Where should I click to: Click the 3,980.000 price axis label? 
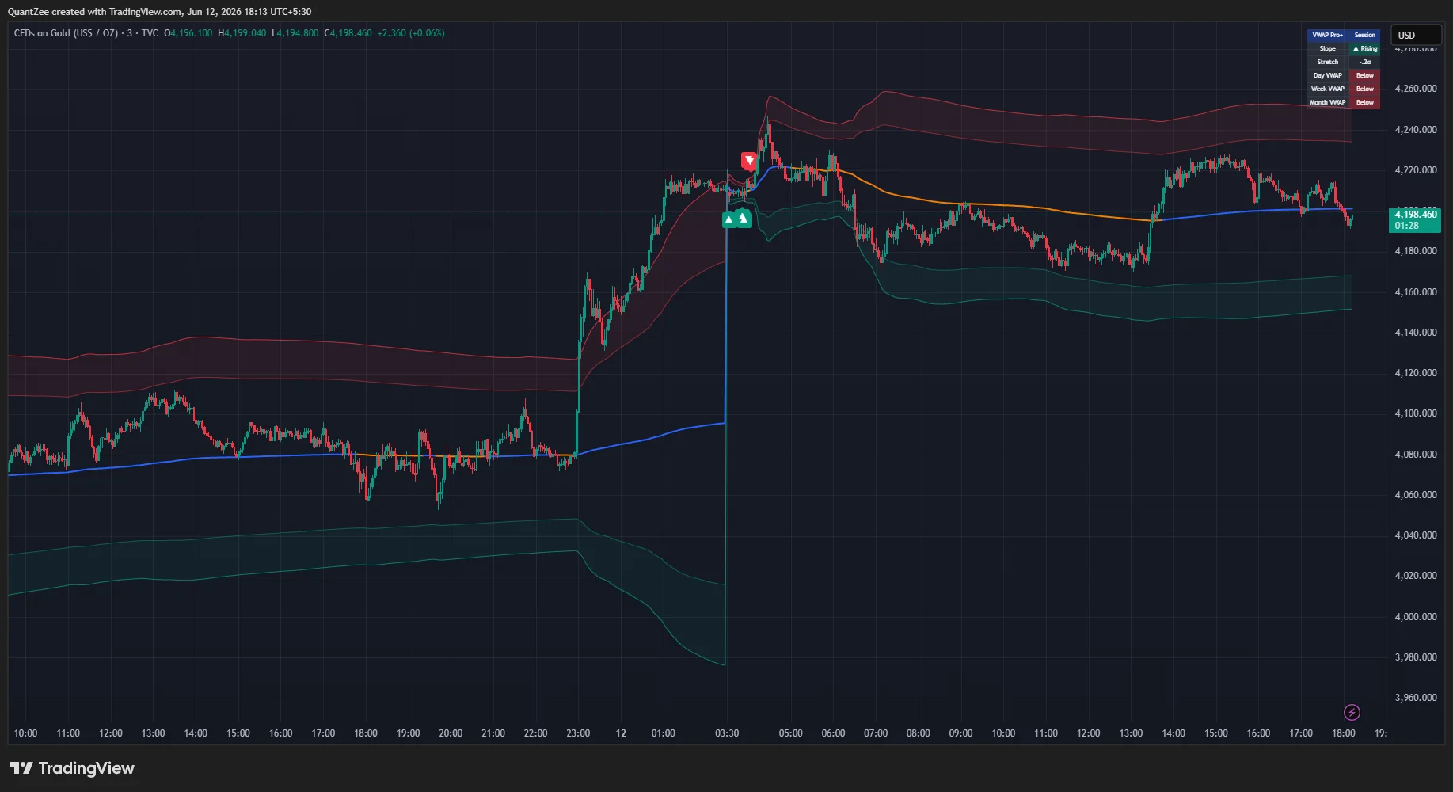(1416, 657)
